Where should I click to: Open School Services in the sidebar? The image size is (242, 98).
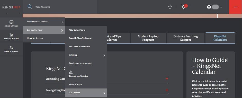click(x=11, y=24)
